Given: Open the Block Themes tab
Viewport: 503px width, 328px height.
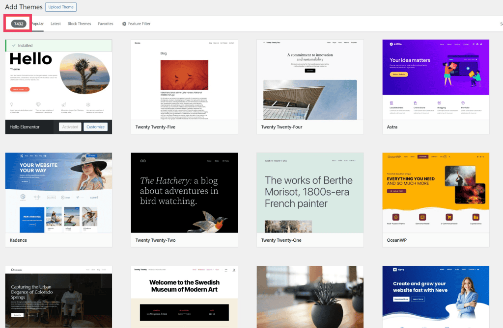Looking at the screenshot, I should [x=79, y=24].
